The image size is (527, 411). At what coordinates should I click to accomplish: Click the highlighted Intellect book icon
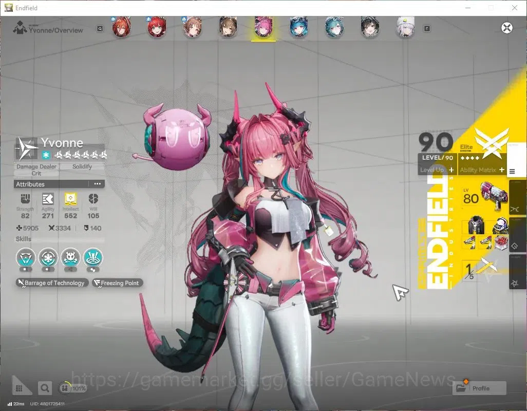[70, 199]
